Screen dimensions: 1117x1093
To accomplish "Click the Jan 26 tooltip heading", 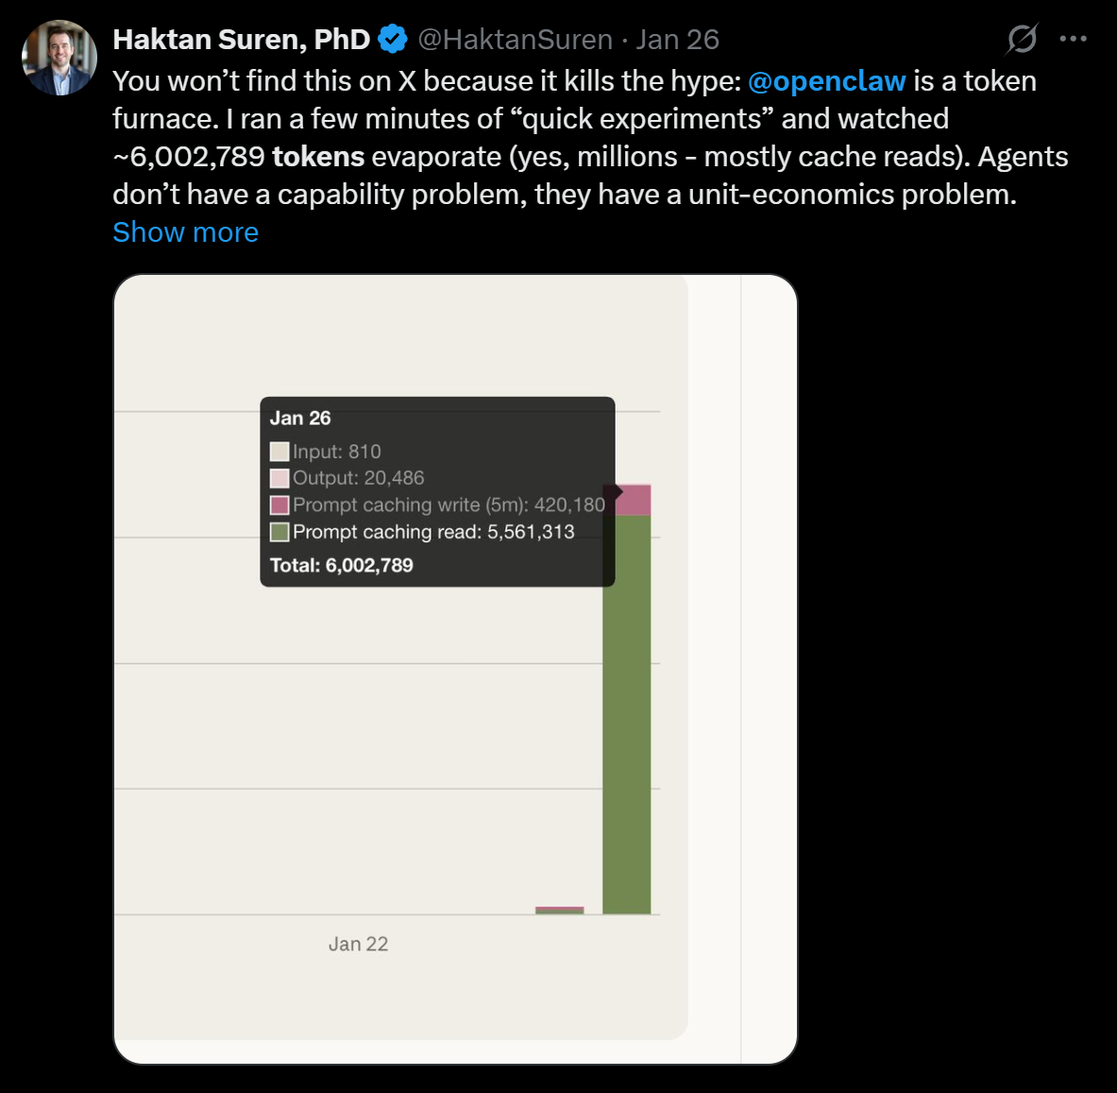I will click(x=300, y=418).
